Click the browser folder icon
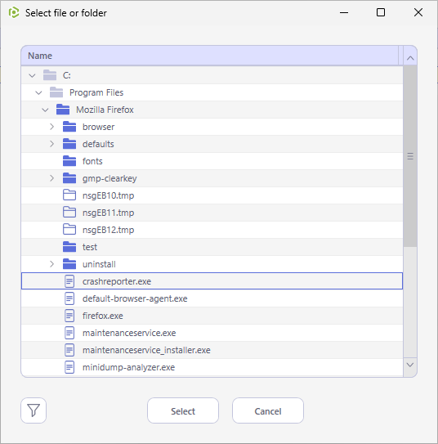The width and height of the screenshot is (438, 444). point(69,127)
